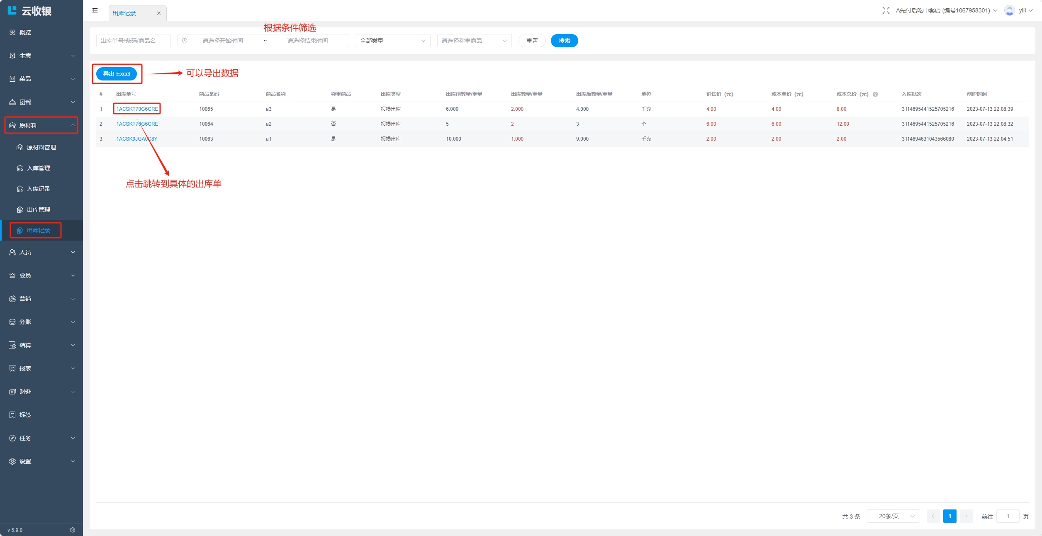The width and height of the screenshot is (1042, 536).
Task: Select 出库管理 in the sidebar
Action: (38, 210)
